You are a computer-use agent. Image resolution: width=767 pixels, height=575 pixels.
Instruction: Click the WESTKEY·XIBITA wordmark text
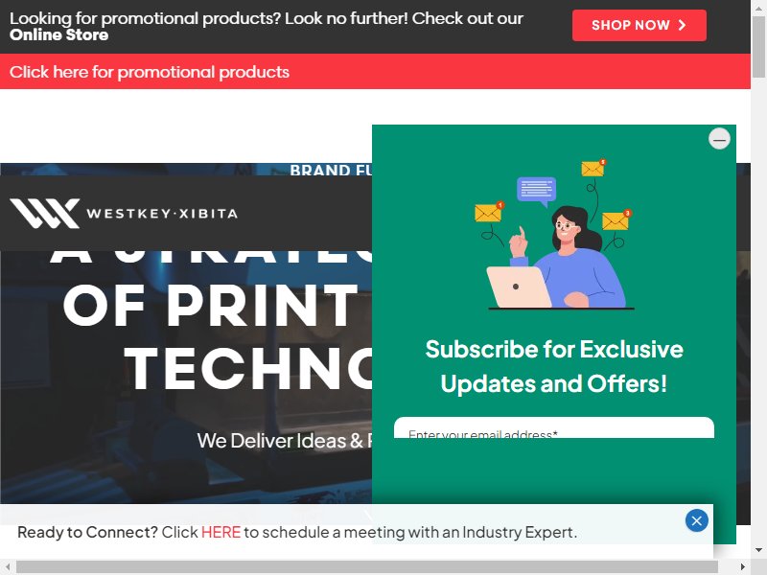coord(162,214)
